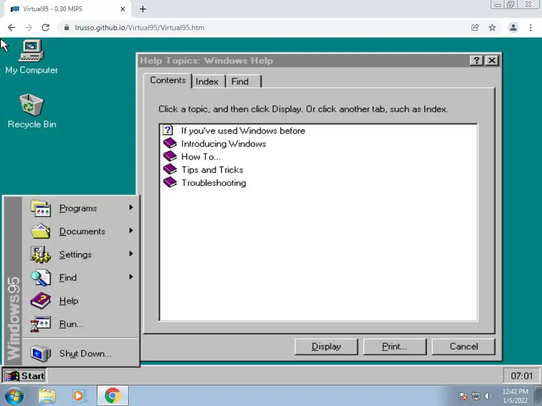This screenshot has height=406, width=542.
Task: Open Programs in the Start menu
Action: pos(81,208)
